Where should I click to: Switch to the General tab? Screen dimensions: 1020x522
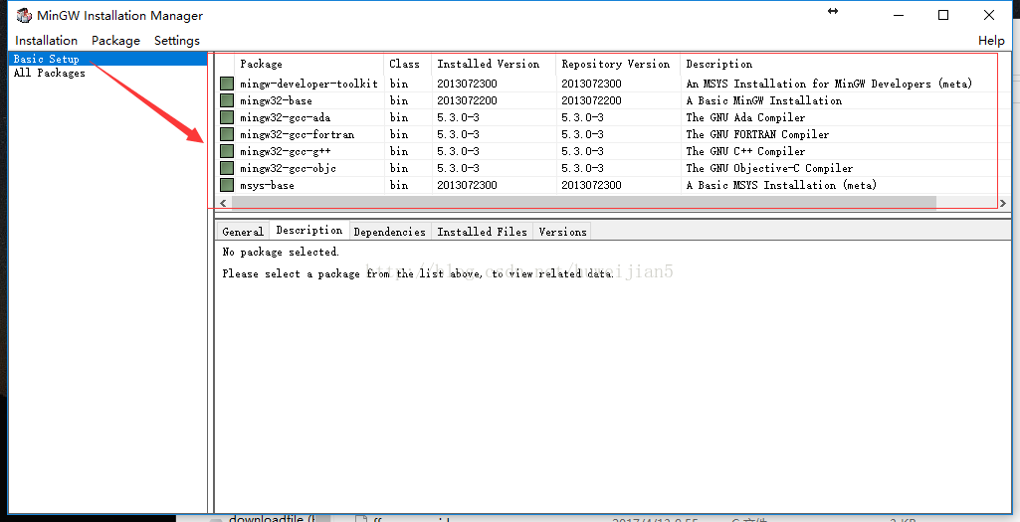[243, 232]
